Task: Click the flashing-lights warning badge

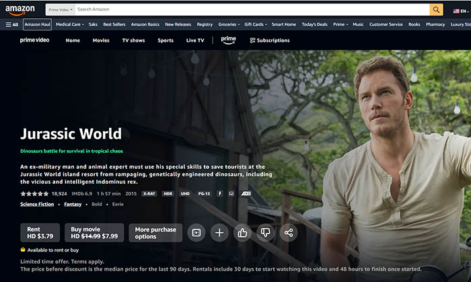Action: click(x=219, y=194)
